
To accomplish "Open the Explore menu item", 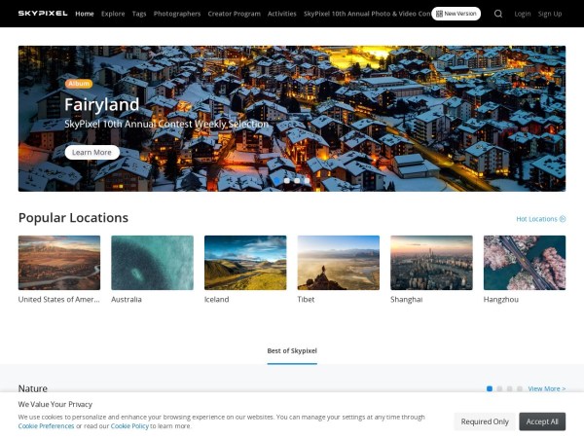I will point(113,14).
